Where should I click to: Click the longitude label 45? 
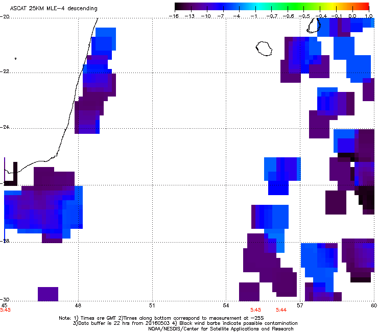coord(4,305)
